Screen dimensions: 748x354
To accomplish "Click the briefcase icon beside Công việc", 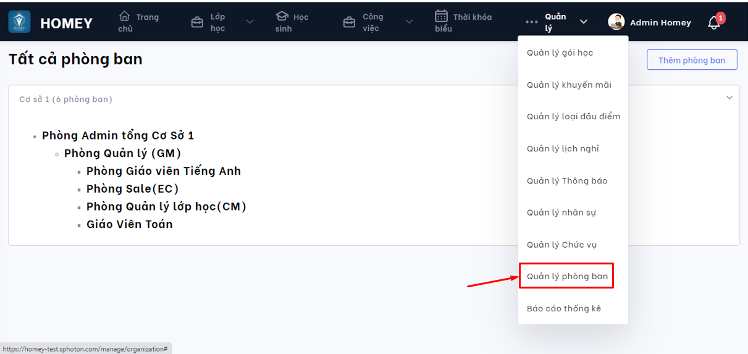I will (349, 22).
